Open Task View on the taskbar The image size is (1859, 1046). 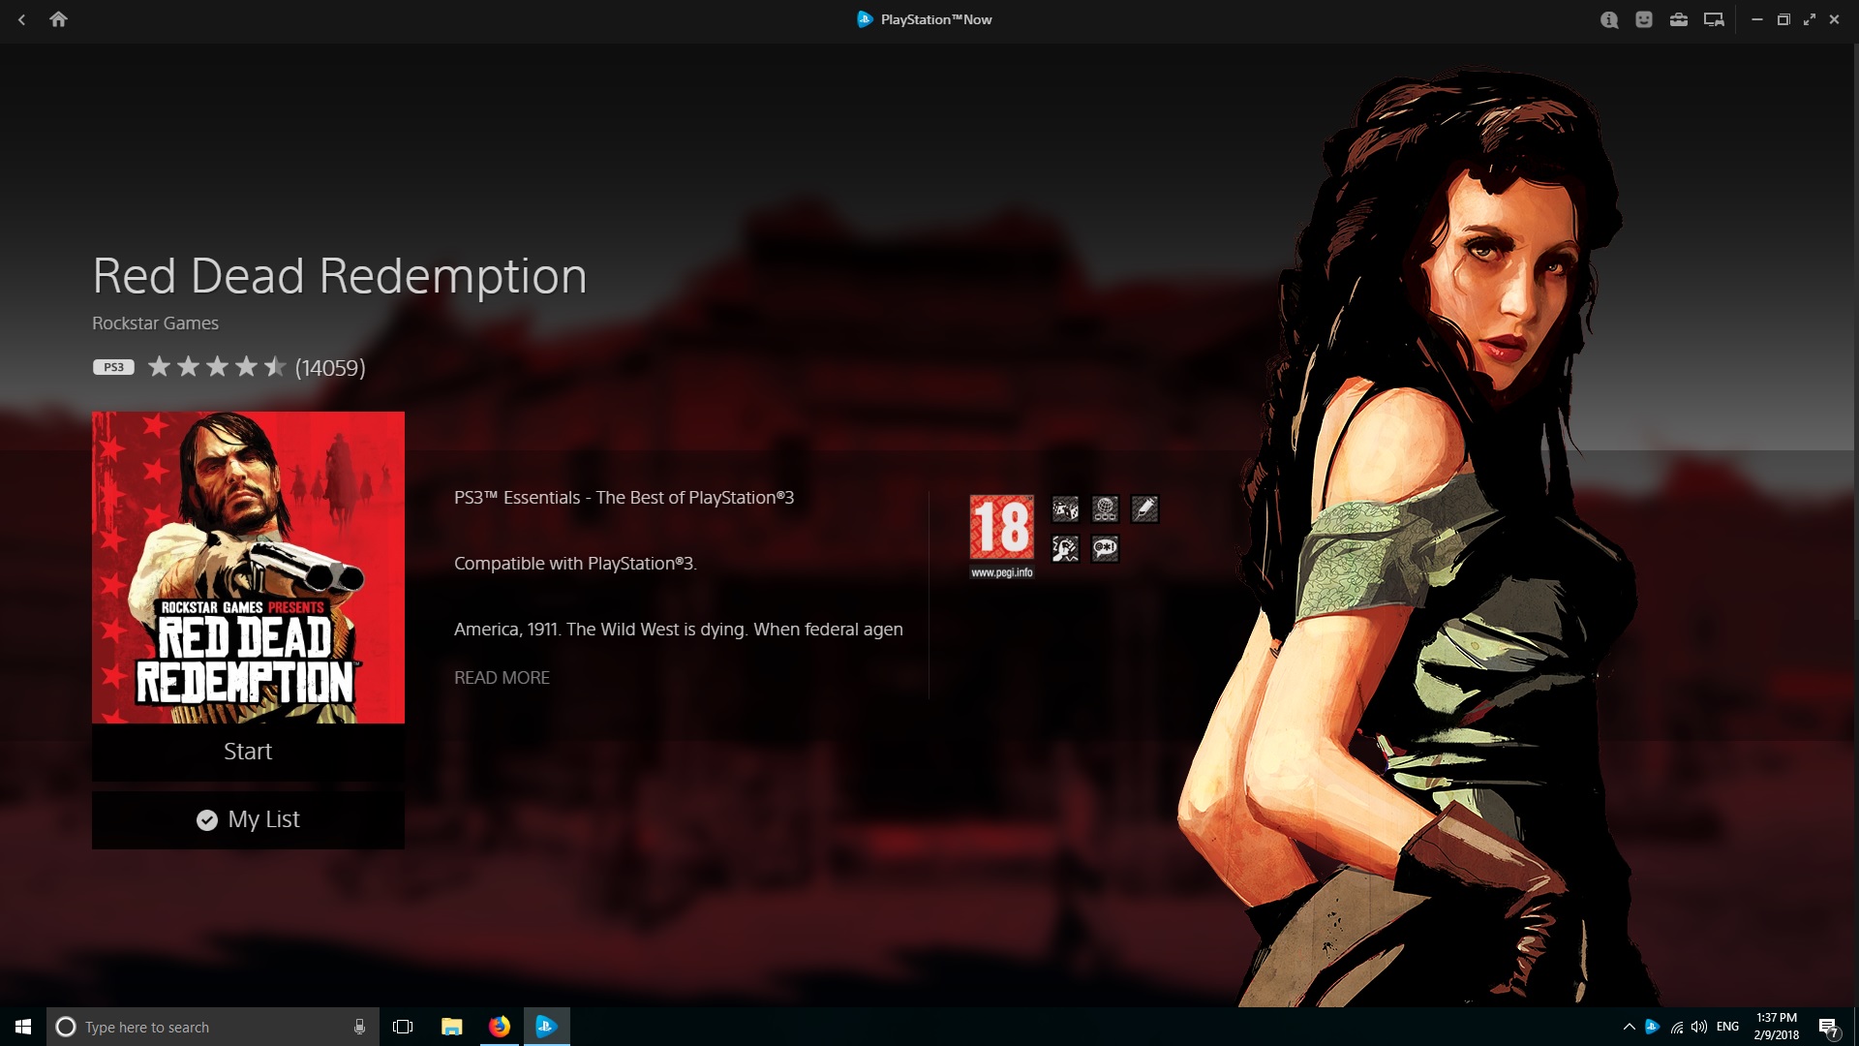pyautogui.click(x=403, y=1027)
